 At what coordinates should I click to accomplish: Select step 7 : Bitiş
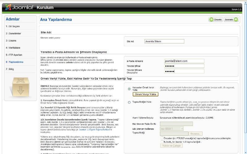(x=10, y=69)
